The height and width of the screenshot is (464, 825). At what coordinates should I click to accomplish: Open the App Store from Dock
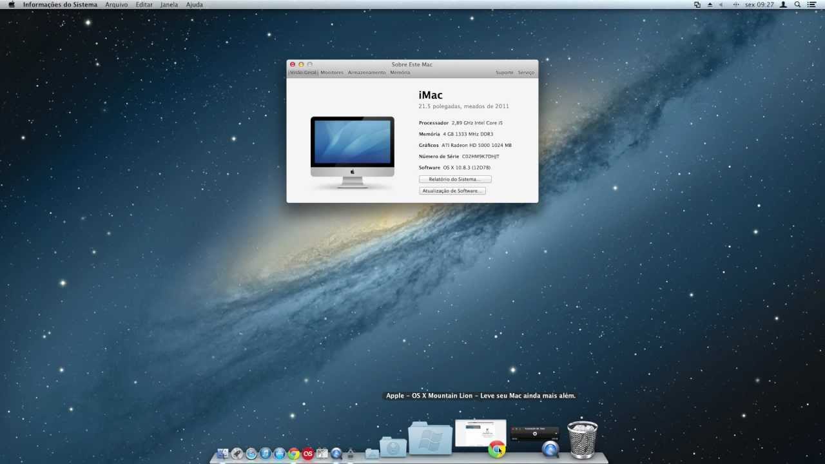coord(280,454)
